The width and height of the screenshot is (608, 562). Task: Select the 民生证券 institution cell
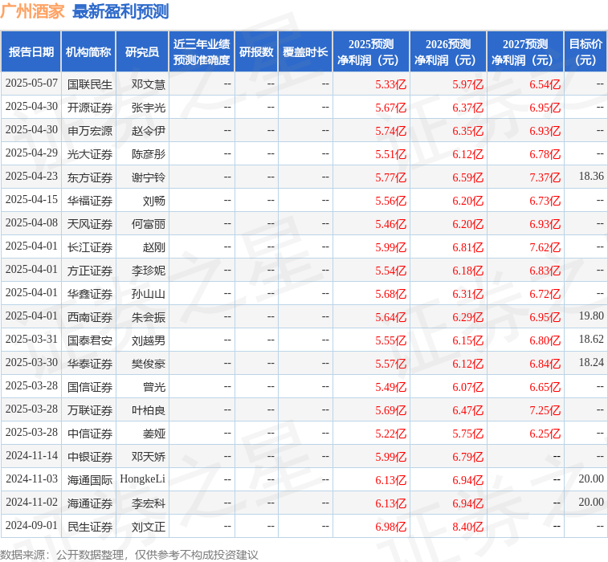(x=90, y=526)
